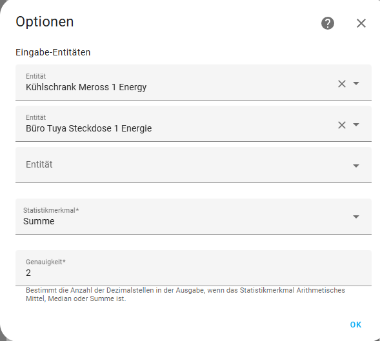
Task: Click the Optionen dialog title
Action: click(x=45, y=22)
